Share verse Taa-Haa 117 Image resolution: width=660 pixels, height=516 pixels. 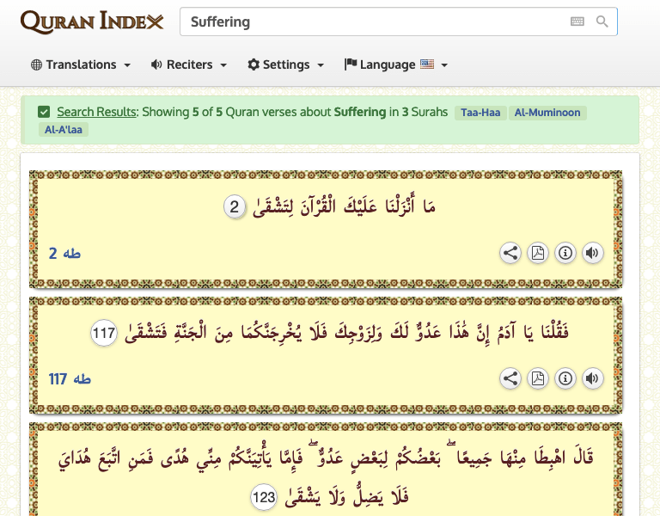click(x=510, y=378)
